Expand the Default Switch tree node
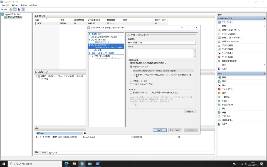Viewport: 267px width, 167px height. pos(90,40)
